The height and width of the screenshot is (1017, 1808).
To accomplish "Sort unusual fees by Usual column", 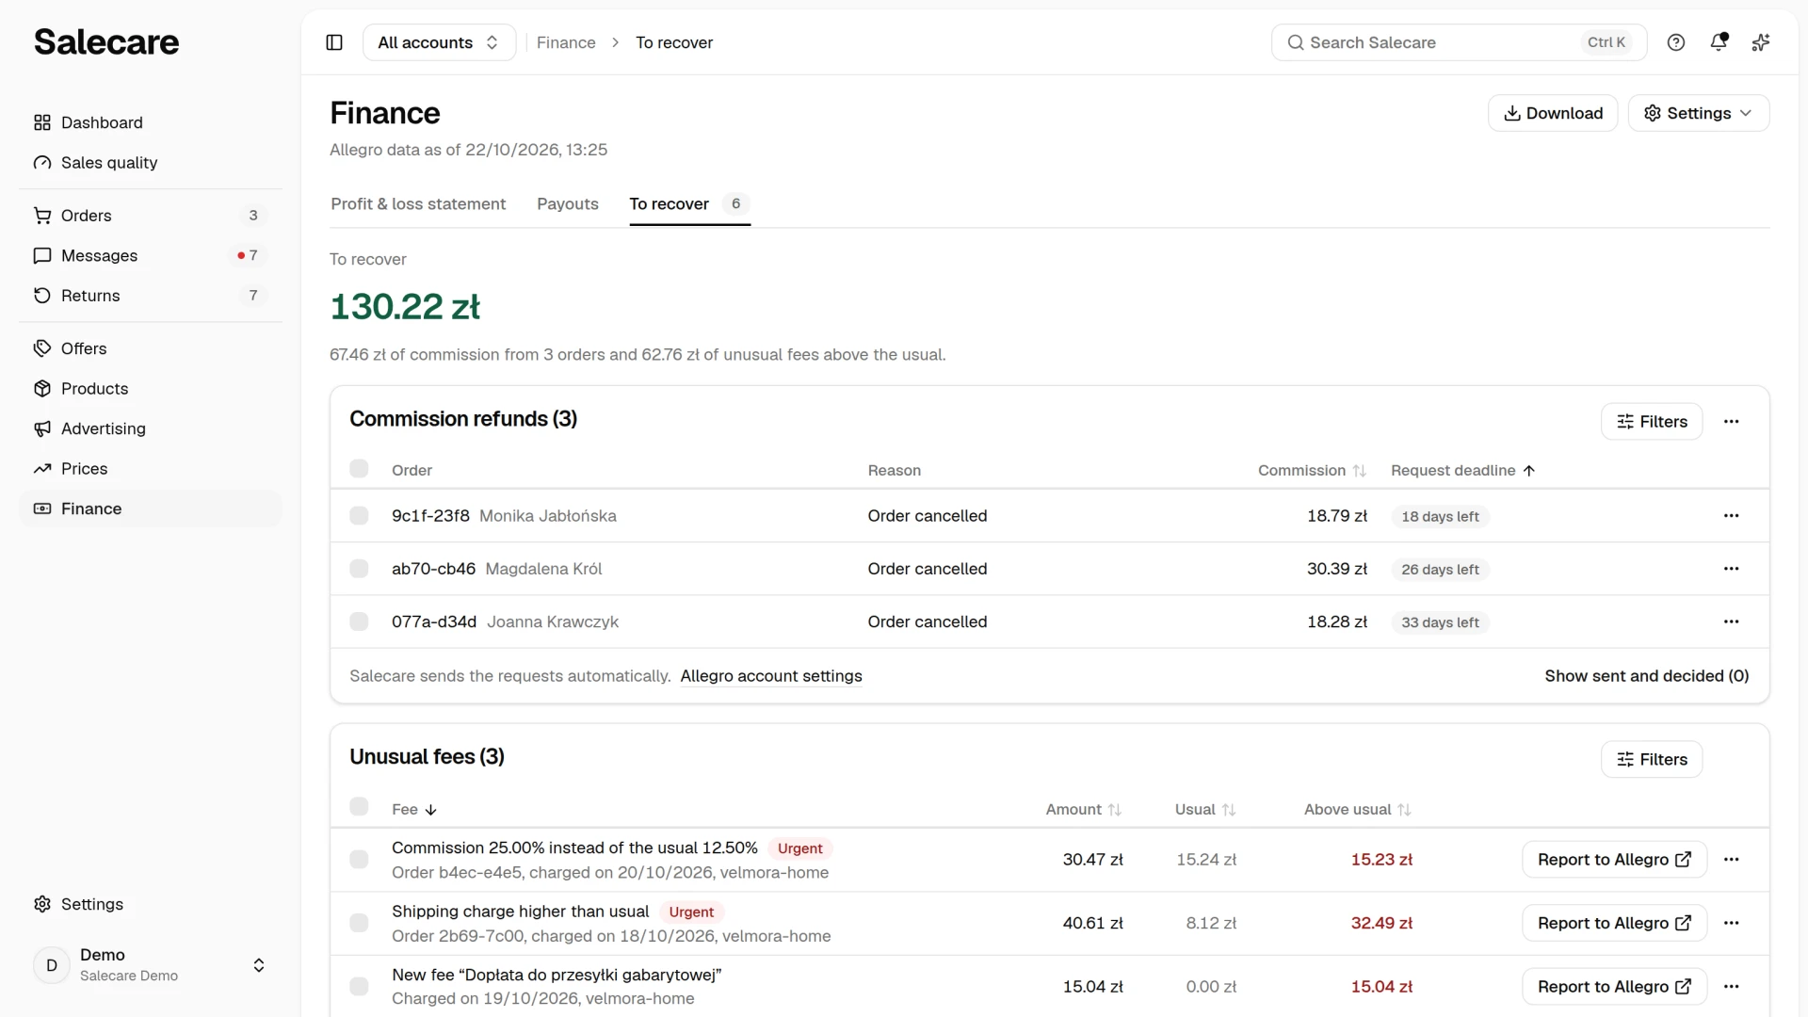I will tap(1229, 810).
